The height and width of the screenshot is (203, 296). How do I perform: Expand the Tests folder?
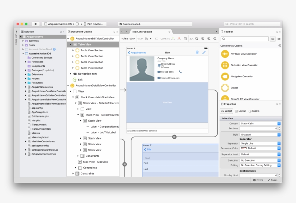point(23,45)
